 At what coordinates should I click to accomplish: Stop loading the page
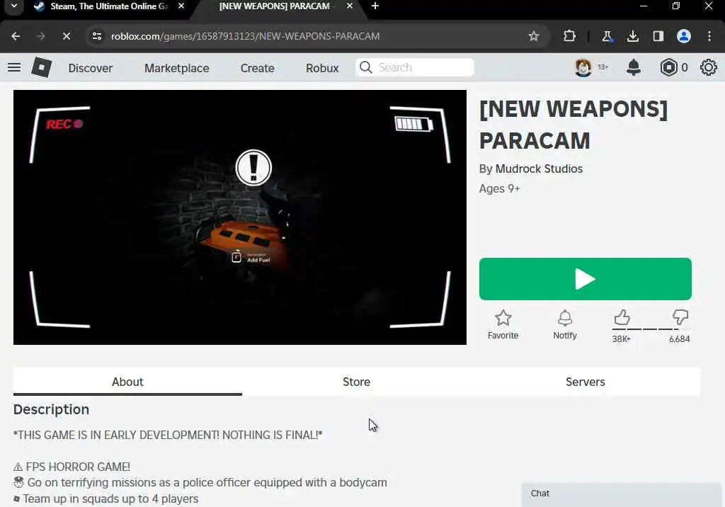[x=66, y=36]
